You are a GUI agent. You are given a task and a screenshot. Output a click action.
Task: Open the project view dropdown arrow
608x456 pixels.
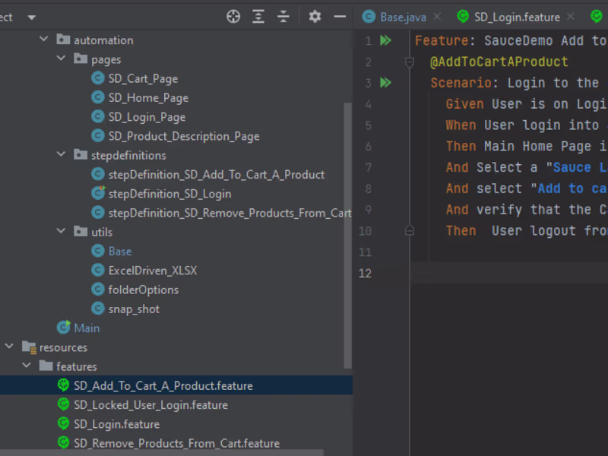[x=32, y=17]
